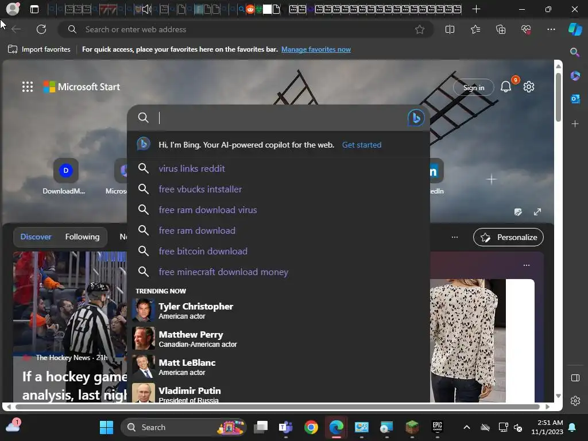This screenshot has width=588, height=441.
Task: Switch to the Following tab
Action: pos(82,237)
